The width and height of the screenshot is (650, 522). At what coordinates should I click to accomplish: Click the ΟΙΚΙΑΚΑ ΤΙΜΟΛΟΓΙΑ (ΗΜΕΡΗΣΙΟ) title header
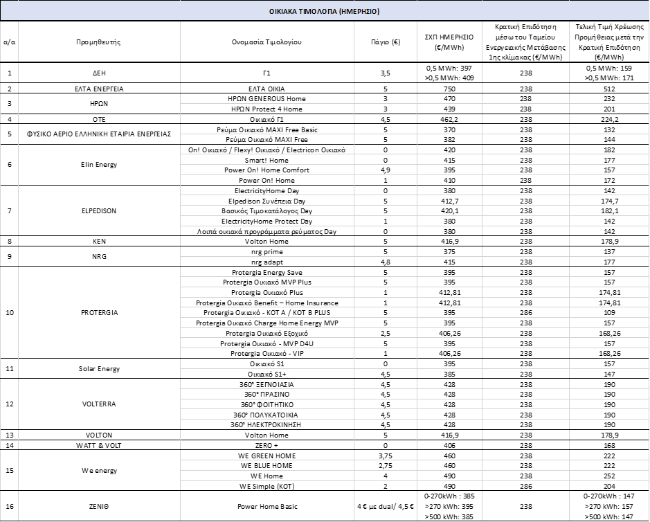click(x=325, y=11)
